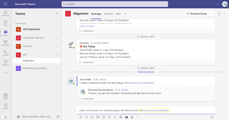Add a new tab to the channel
The height and width of the screenshot is (120, 229).
(125, 14)
